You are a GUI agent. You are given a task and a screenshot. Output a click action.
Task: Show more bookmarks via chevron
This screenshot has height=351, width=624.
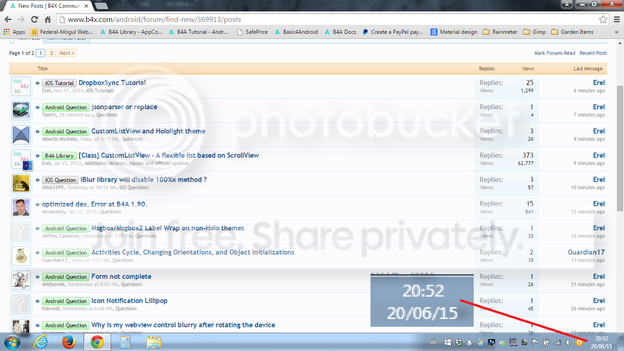pyautogui.click(x=617, y=32)
